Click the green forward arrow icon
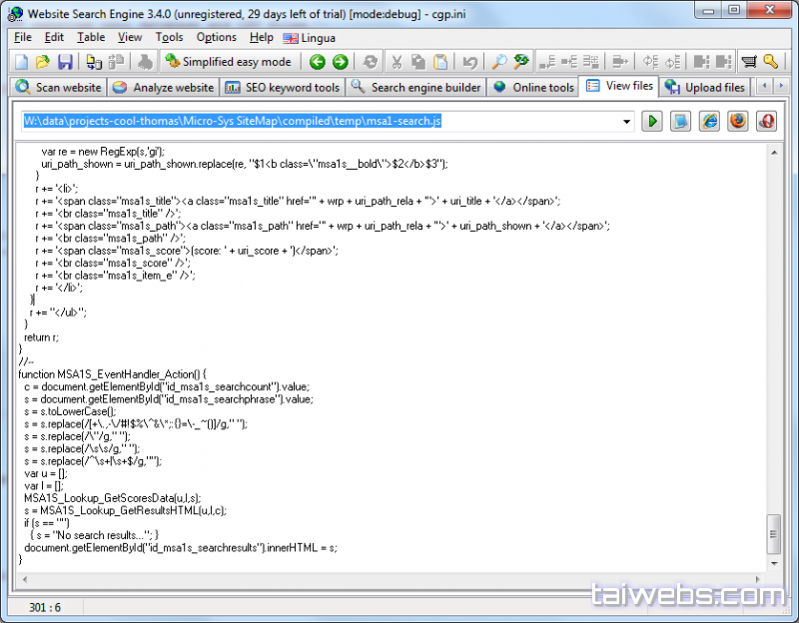This screenshot has width=799, height=623. point(341,62)
